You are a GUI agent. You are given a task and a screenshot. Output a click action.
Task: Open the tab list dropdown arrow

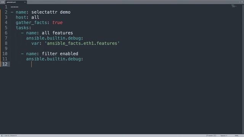click(x=242, y=2)
